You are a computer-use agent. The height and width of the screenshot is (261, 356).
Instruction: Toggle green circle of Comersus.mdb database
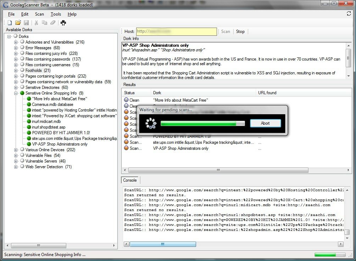point(29,104)
